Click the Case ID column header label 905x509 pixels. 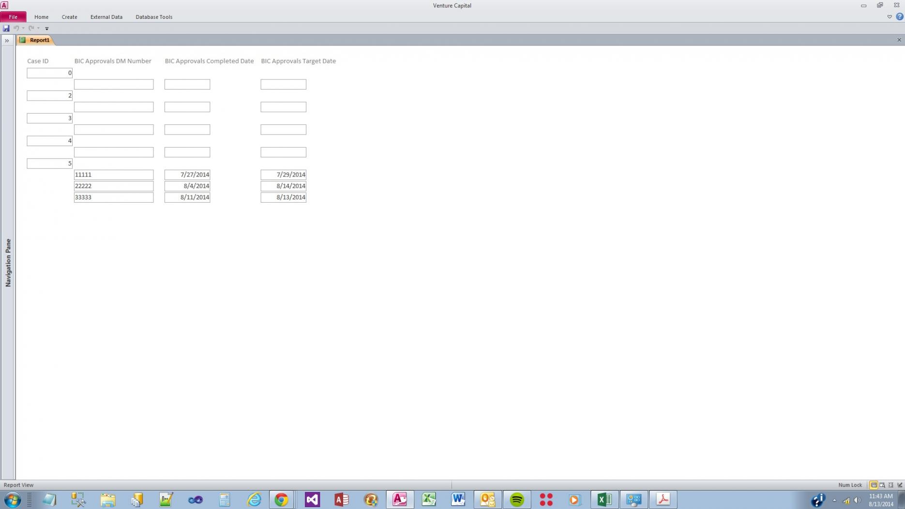tap(38, 61)
